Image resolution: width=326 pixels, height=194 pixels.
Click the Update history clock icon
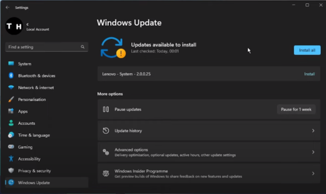(106, 131)
